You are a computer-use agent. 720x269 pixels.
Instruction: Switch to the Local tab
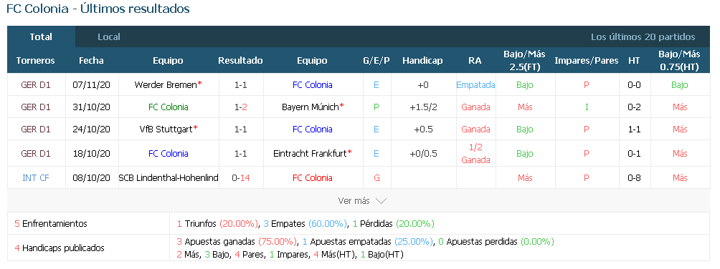click(109, 37)
